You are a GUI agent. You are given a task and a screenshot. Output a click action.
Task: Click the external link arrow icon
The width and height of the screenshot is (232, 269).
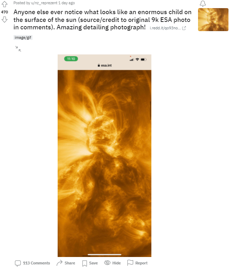click(x=184, y=28)
